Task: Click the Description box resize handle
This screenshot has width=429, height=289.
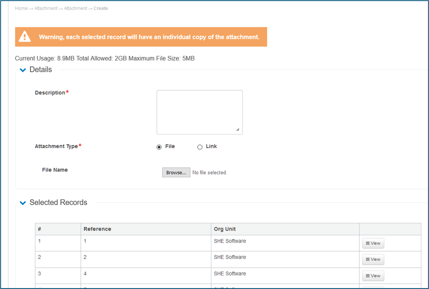Action: 238,130
